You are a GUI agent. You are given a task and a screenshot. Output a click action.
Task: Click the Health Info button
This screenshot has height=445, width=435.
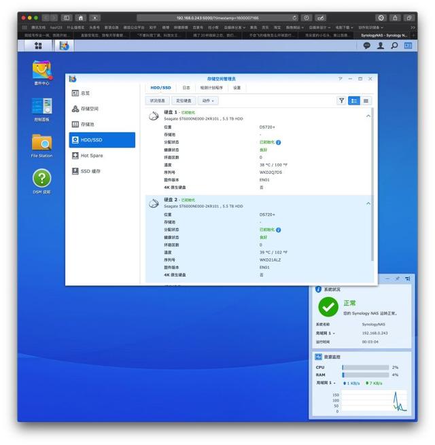(157, 101)
